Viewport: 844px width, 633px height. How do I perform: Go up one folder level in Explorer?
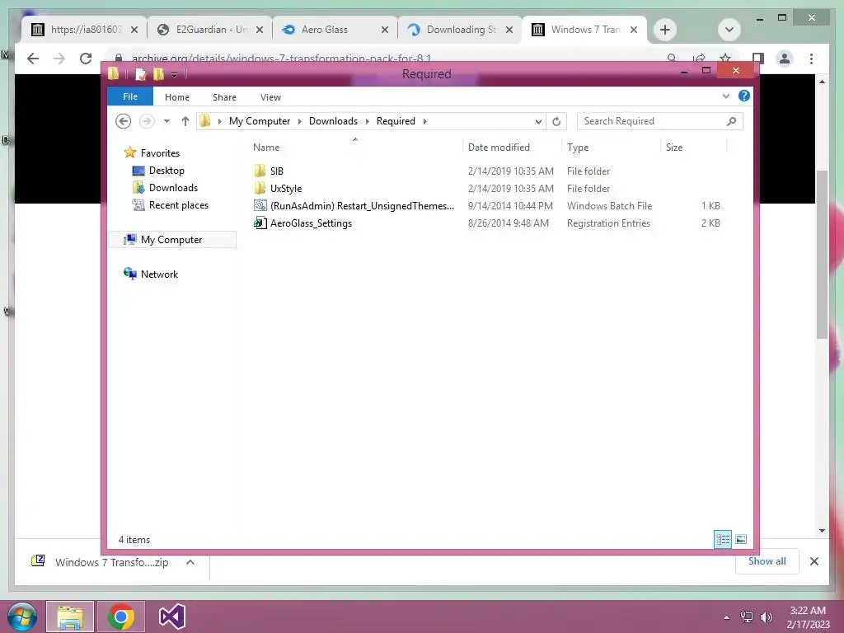click(x=185, y=121)
